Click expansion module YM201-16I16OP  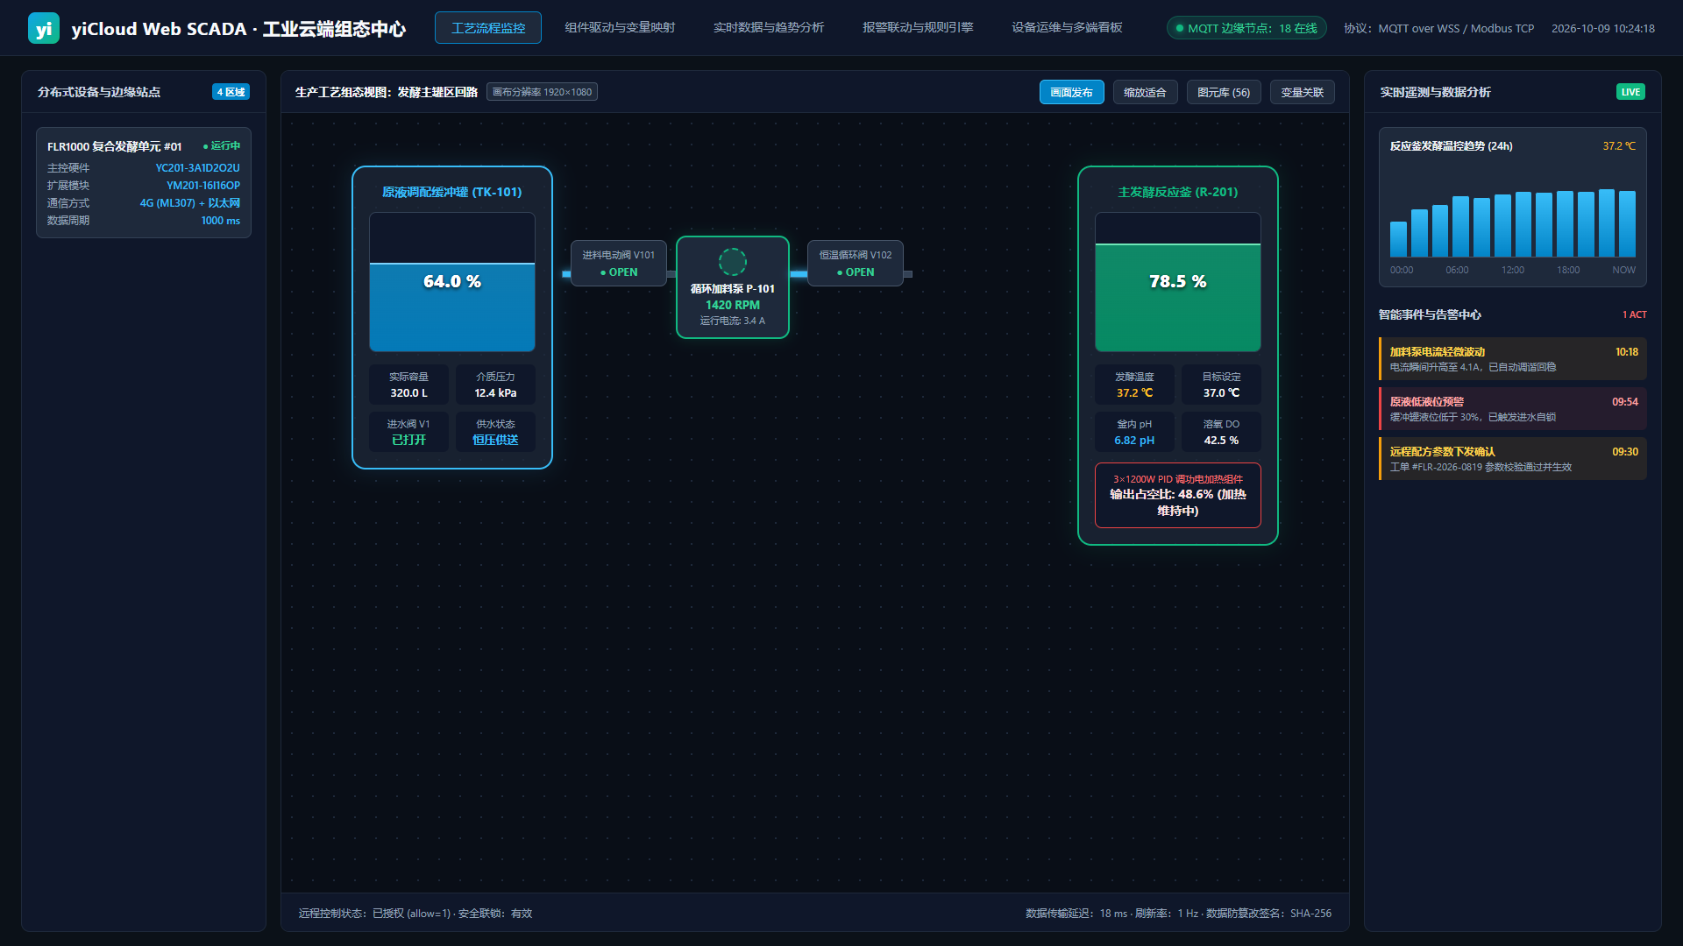[203, 186]
